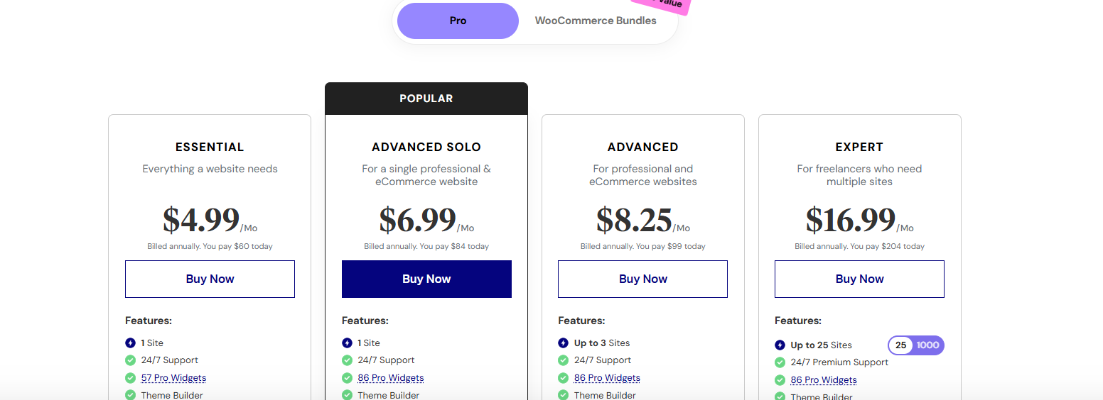Open the 57 Pro Widgets link
The width and height of the screenshot is (1103, 400).
point(173,378)
